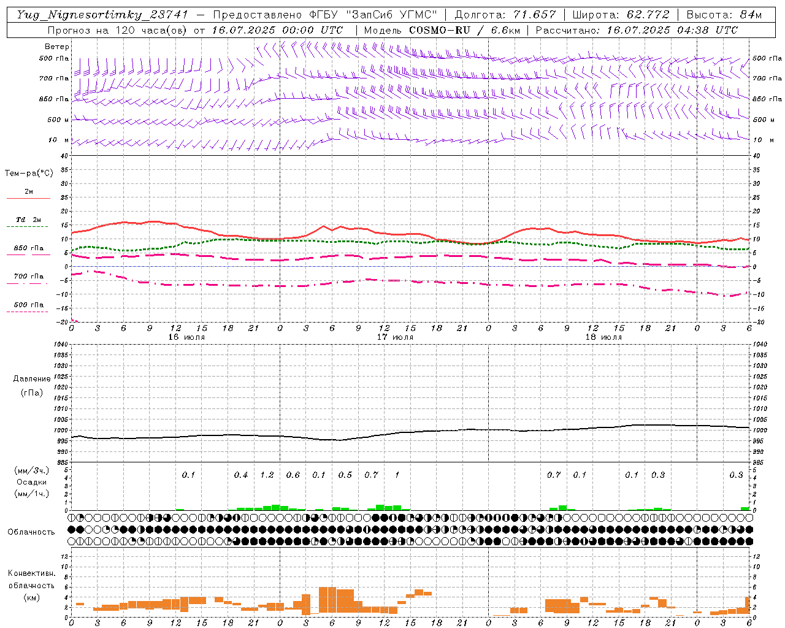The image size is (785, 628).
Task: Click the station name Yug_Nignesortimky_23741
Action: 102,15
